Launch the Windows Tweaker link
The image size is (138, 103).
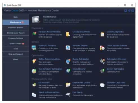(x=80, y=45)
